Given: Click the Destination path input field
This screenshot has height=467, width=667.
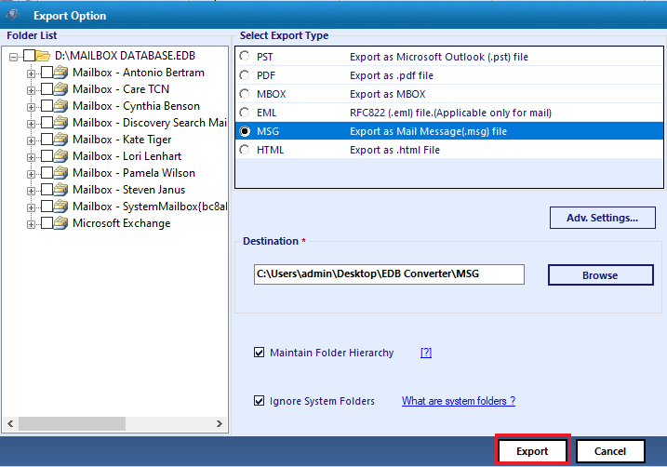Looking at the screenshot, I should (389, 274).
